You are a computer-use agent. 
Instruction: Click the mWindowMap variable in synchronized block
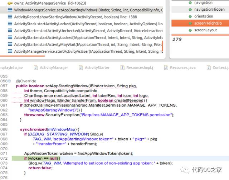click(62, 129)
